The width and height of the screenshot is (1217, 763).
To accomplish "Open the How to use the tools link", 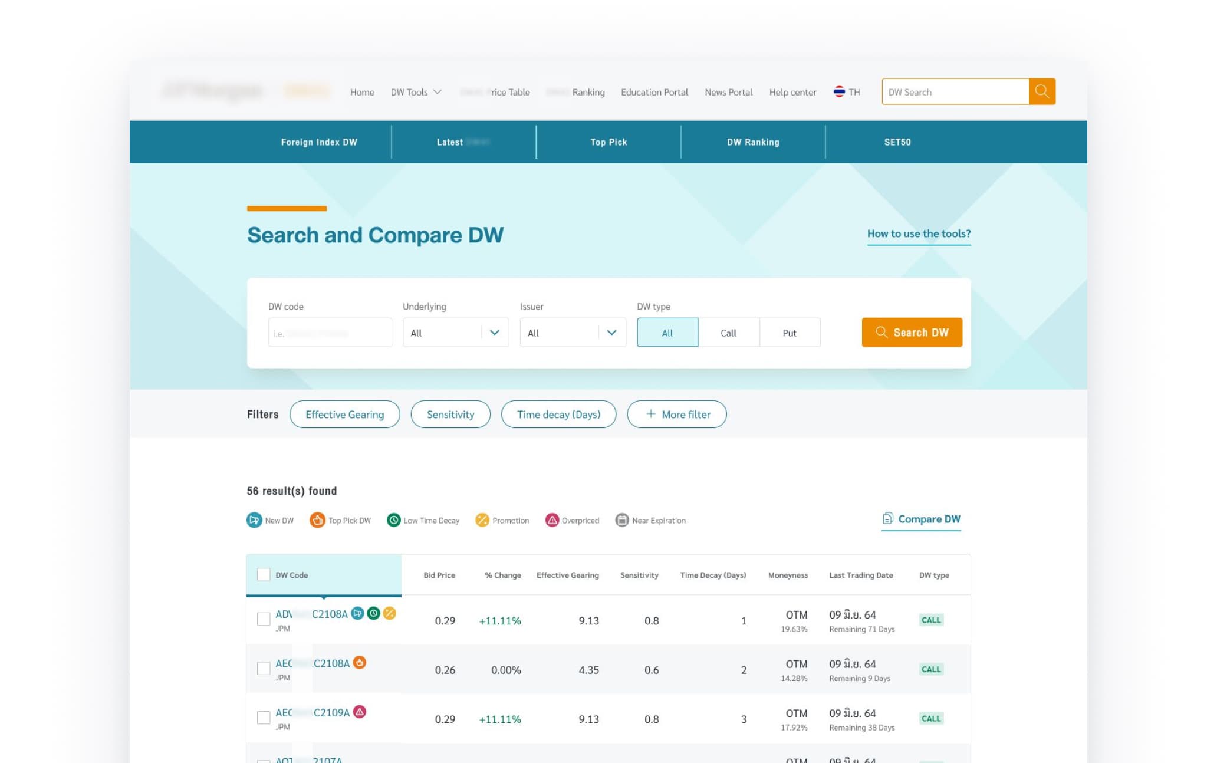I will (918, 233).
